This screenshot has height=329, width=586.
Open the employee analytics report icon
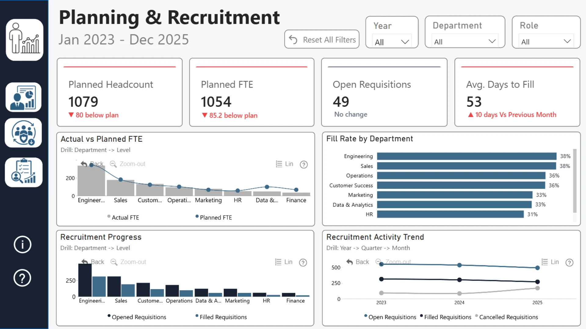24,97
